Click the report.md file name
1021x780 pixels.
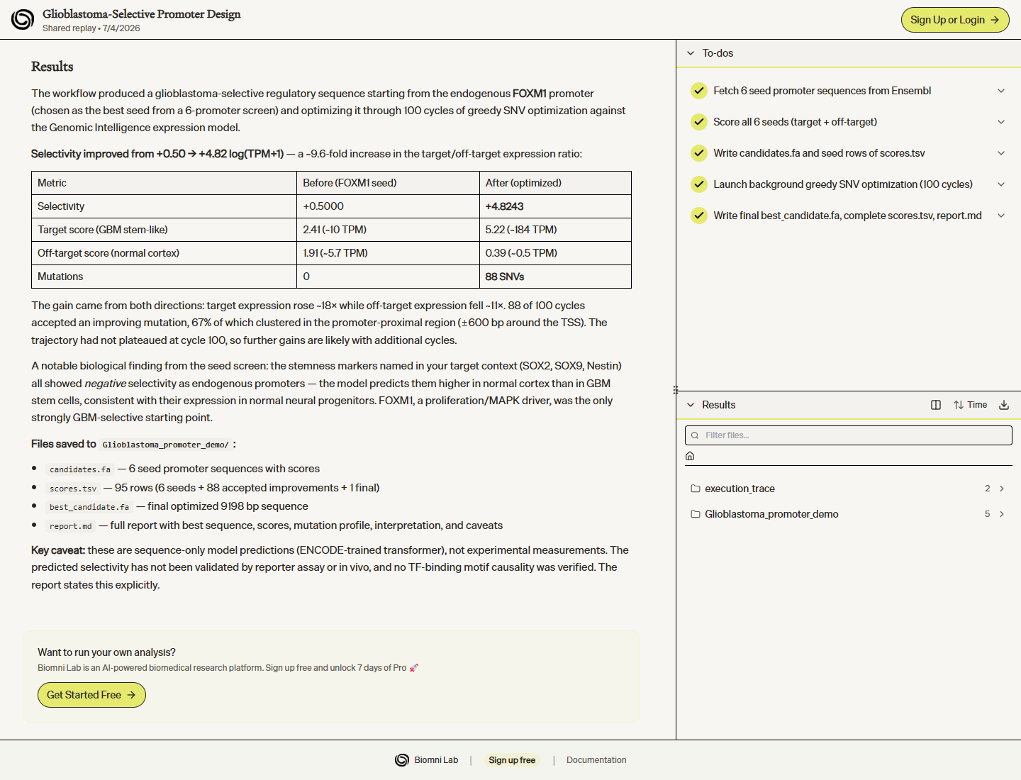pyautogui.click(x=71, y=526)
